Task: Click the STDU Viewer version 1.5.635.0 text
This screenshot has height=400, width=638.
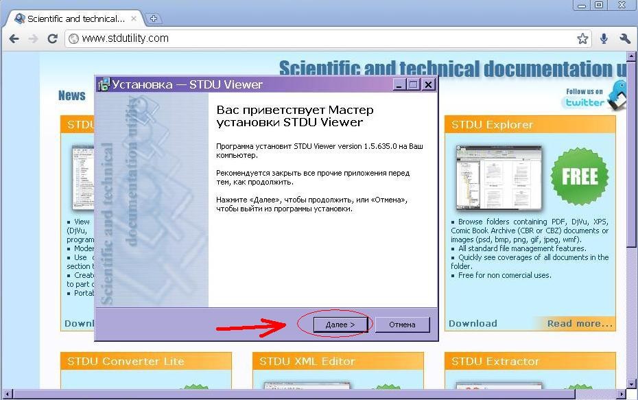Action: [x=345, y=146]
